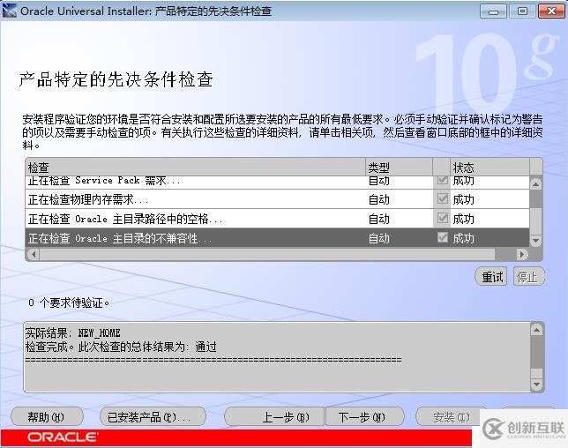Click the check list horizontal scrollbar thumb
Viewport: 568px width, 448px height.
(267, 254)
